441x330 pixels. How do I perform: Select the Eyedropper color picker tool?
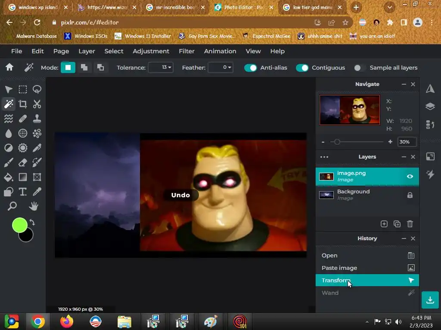pyautogui.click(x=37, y=192)
